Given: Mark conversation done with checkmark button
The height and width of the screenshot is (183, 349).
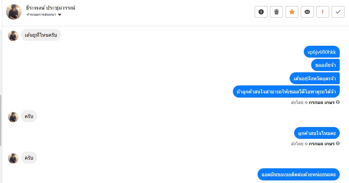Looking at the screenshot, I should pos(338,12).
